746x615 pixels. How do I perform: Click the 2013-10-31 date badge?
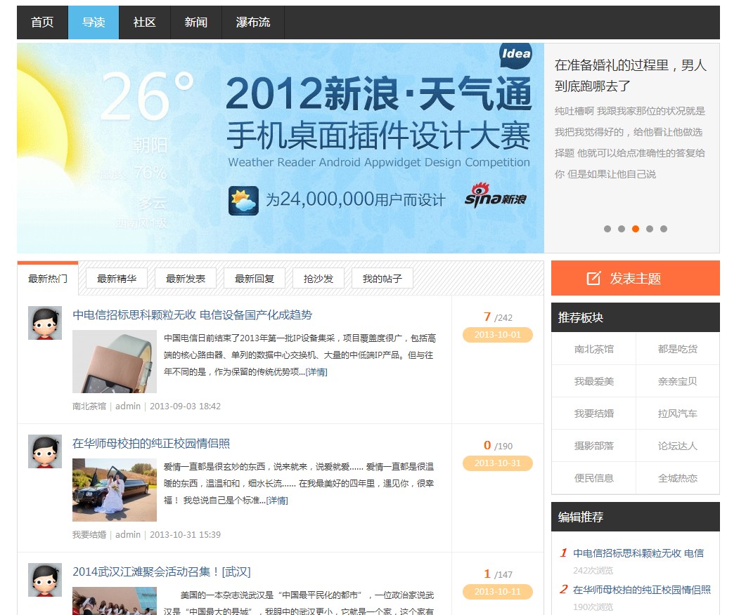[x=498, y=463]
